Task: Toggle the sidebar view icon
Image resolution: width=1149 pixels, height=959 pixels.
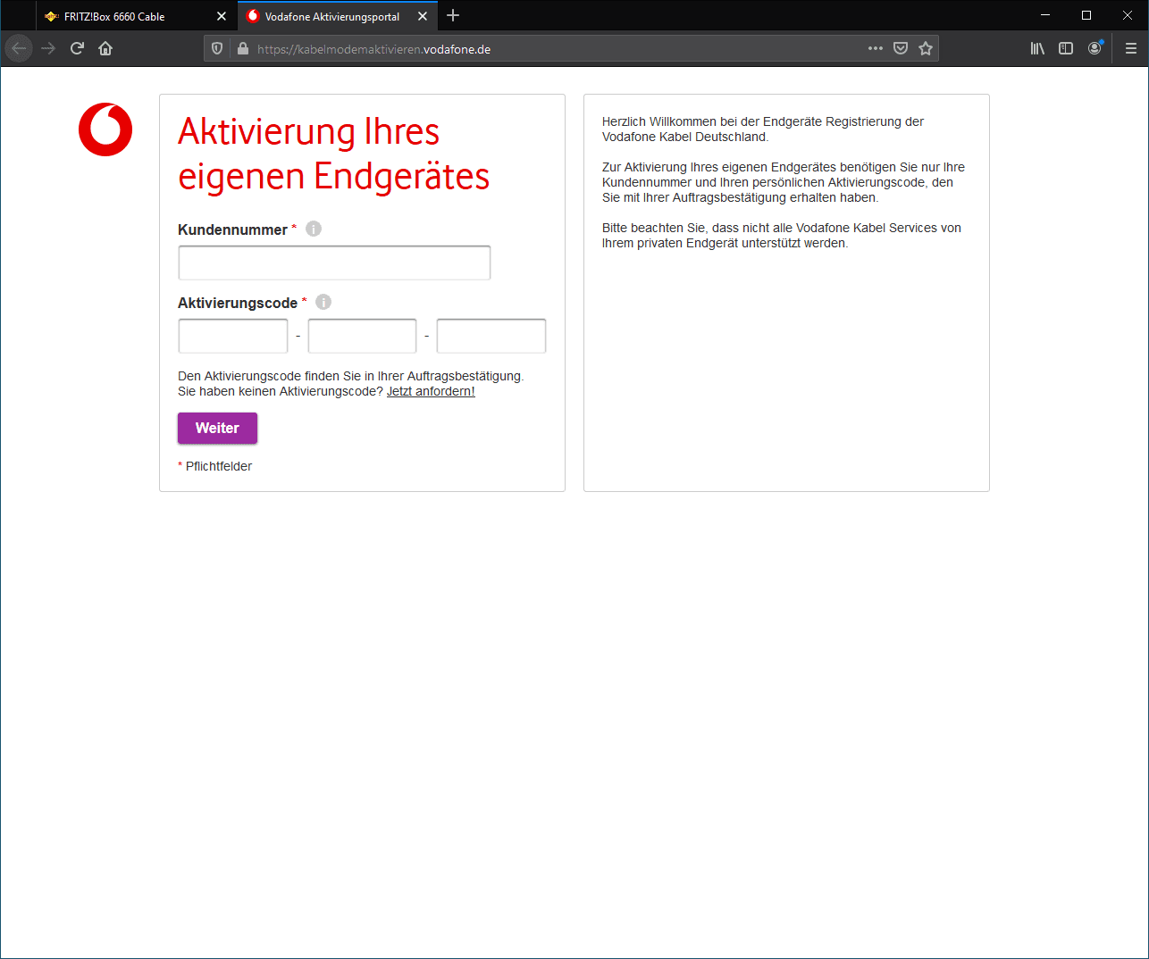Action: coord(1066,48)
